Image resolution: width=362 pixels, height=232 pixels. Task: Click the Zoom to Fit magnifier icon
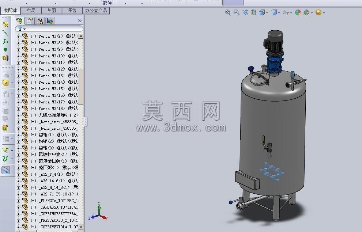[228, 12]
